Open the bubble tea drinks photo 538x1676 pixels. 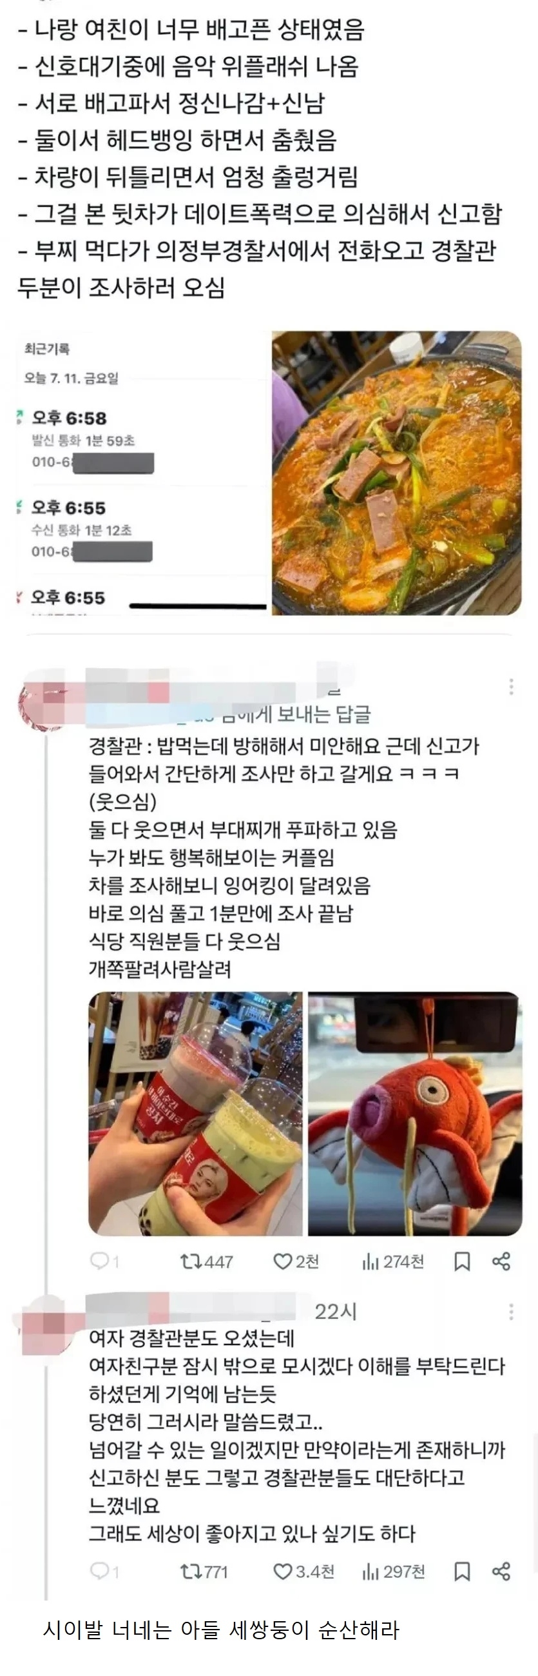pos(196,1113)
